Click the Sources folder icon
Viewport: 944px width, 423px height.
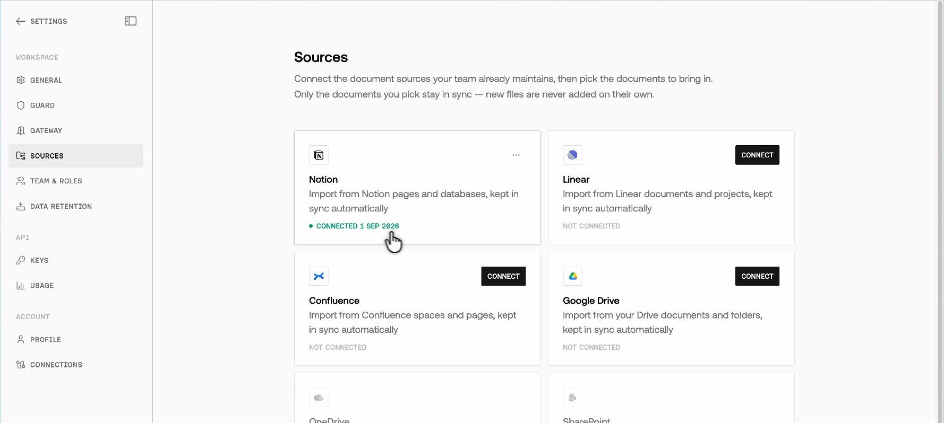(x=21, y=156)
